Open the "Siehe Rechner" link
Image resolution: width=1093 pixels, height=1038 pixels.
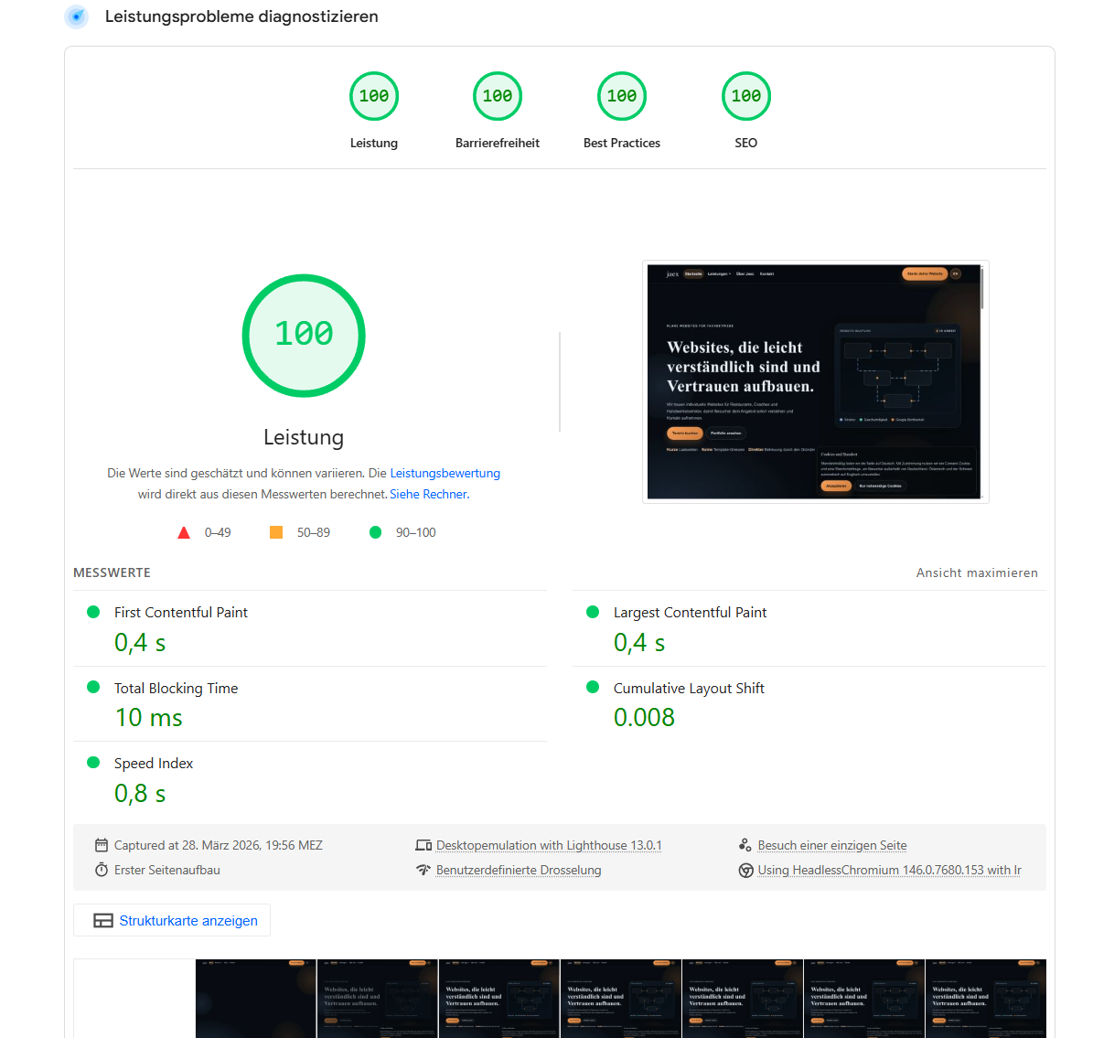(428, 494)
